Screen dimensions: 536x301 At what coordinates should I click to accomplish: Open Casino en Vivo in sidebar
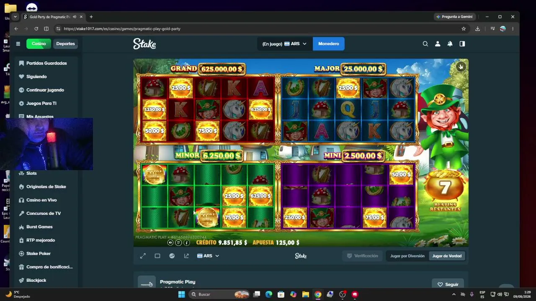(46, 200)
